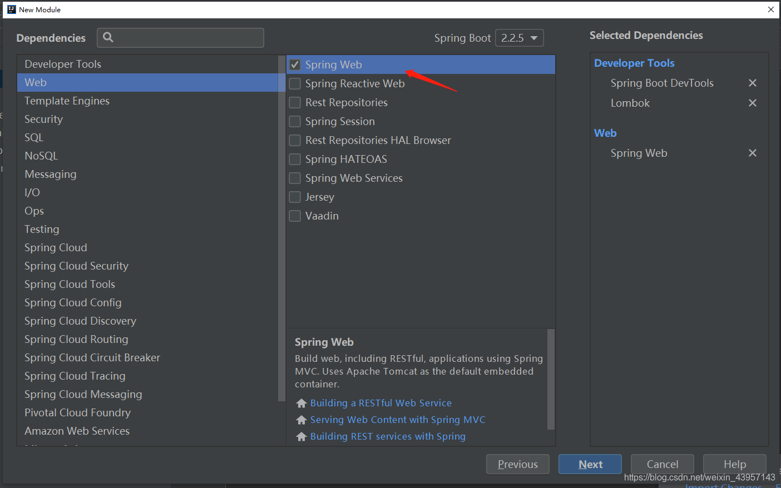The width and height of the screenshot is (781, 488).
Task: Open Template Engines category
Action: [x=147, y=101]
